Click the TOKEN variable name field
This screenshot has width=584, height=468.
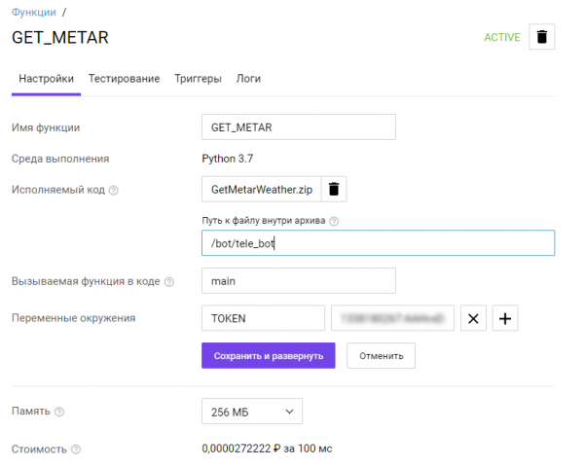tap(262, 318)
